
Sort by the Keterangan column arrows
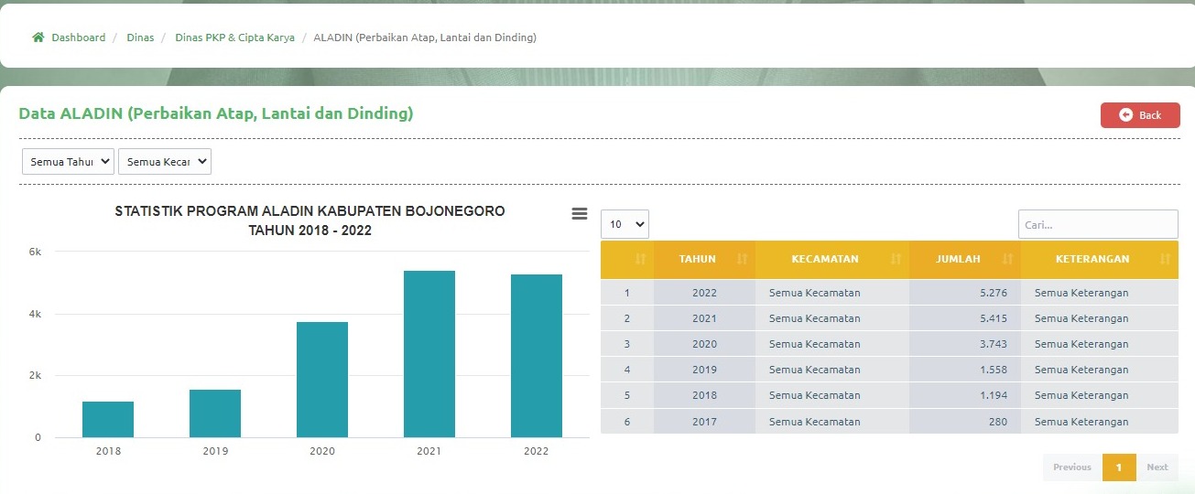1164,260
